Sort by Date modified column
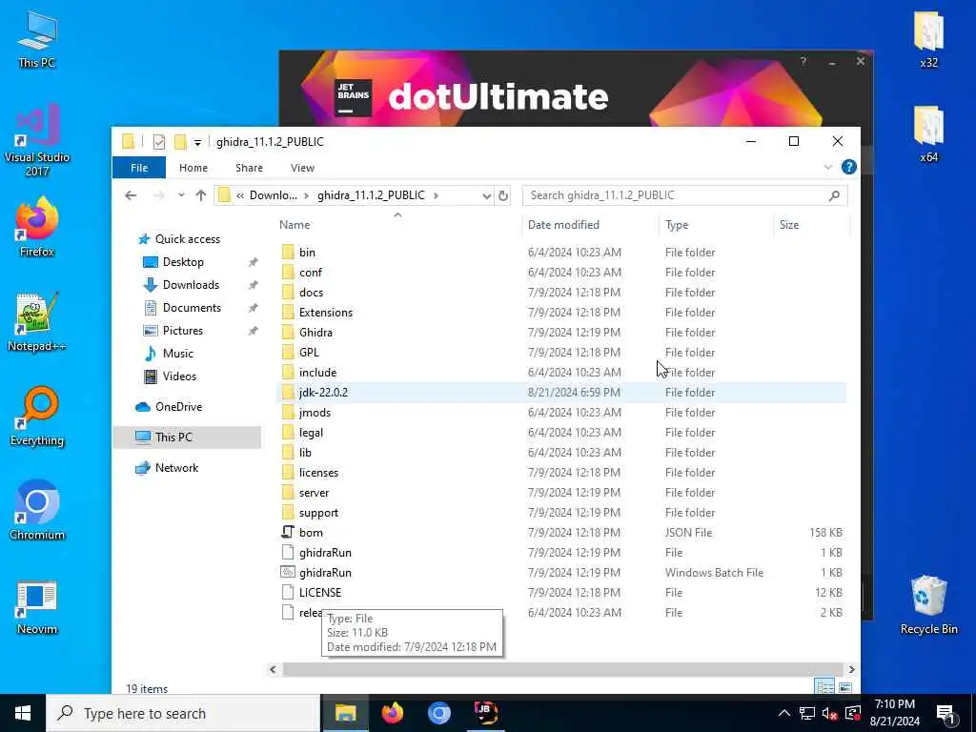Image resolution: width=976 pixels, height=732 pixels. coord(590,225)
